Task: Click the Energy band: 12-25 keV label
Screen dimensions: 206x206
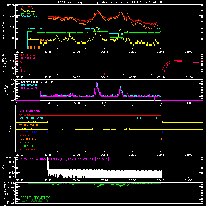Action: coord(37,82)
